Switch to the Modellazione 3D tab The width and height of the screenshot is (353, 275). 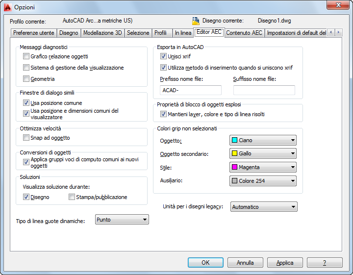point(102,33)
